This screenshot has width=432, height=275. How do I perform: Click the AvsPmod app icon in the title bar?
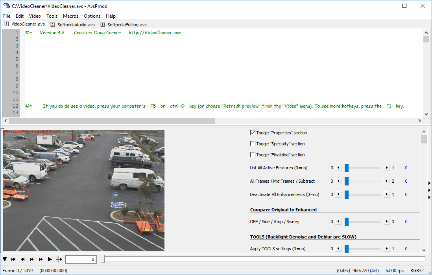[6, 6]
